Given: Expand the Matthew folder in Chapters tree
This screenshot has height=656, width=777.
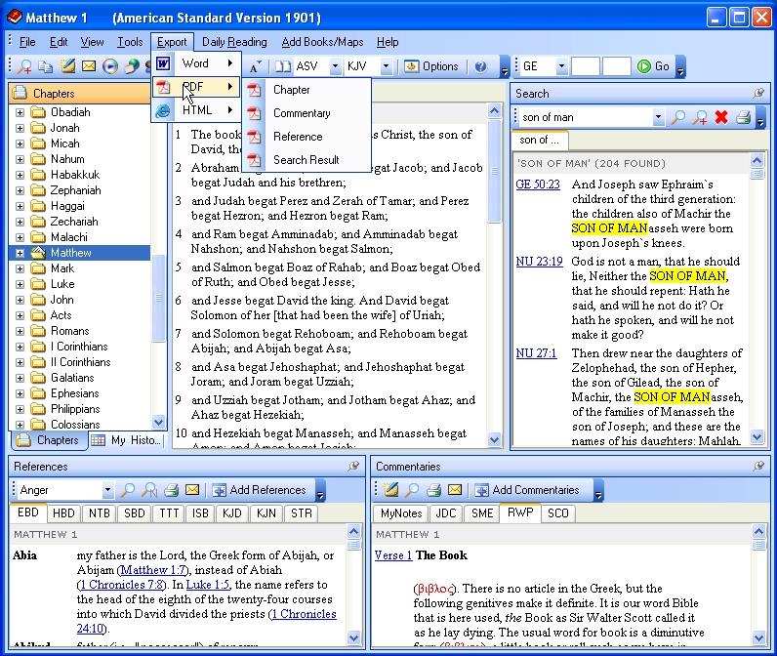Looking at the screenshot, I should tap(20, 253).
